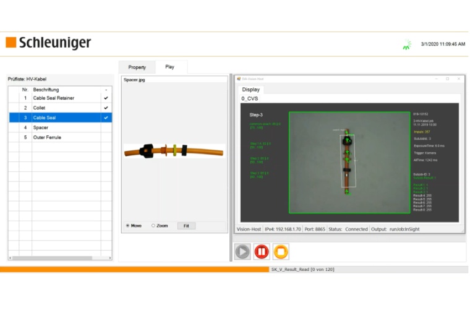Image resolution: width=470 pixels, height=313 pixels.
Task: Click the Vision-Host window title icon
Action: click(x=237, y=79)
